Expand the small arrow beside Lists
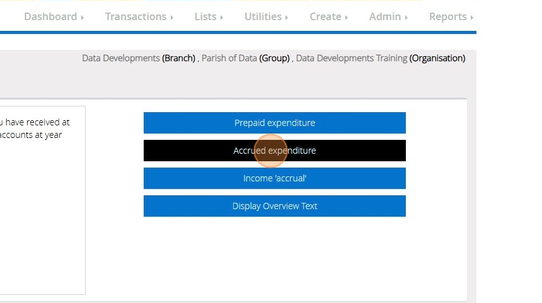Viewport: 542px width, 303px height. click(x=221, y=18)
